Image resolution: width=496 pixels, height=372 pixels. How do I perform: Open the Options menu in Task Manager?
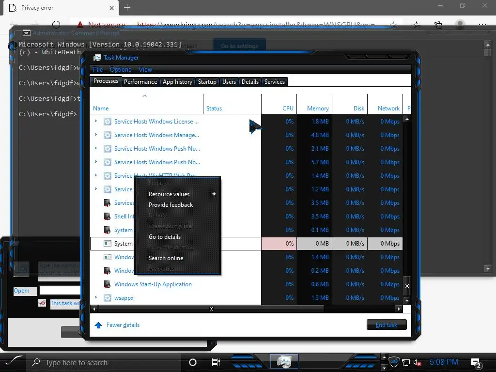(x=121, y=70)
